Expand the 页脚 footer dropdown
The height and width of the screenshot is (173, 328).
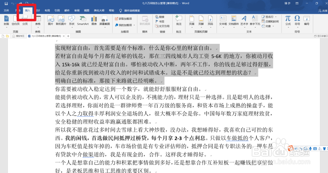(201, 28)
